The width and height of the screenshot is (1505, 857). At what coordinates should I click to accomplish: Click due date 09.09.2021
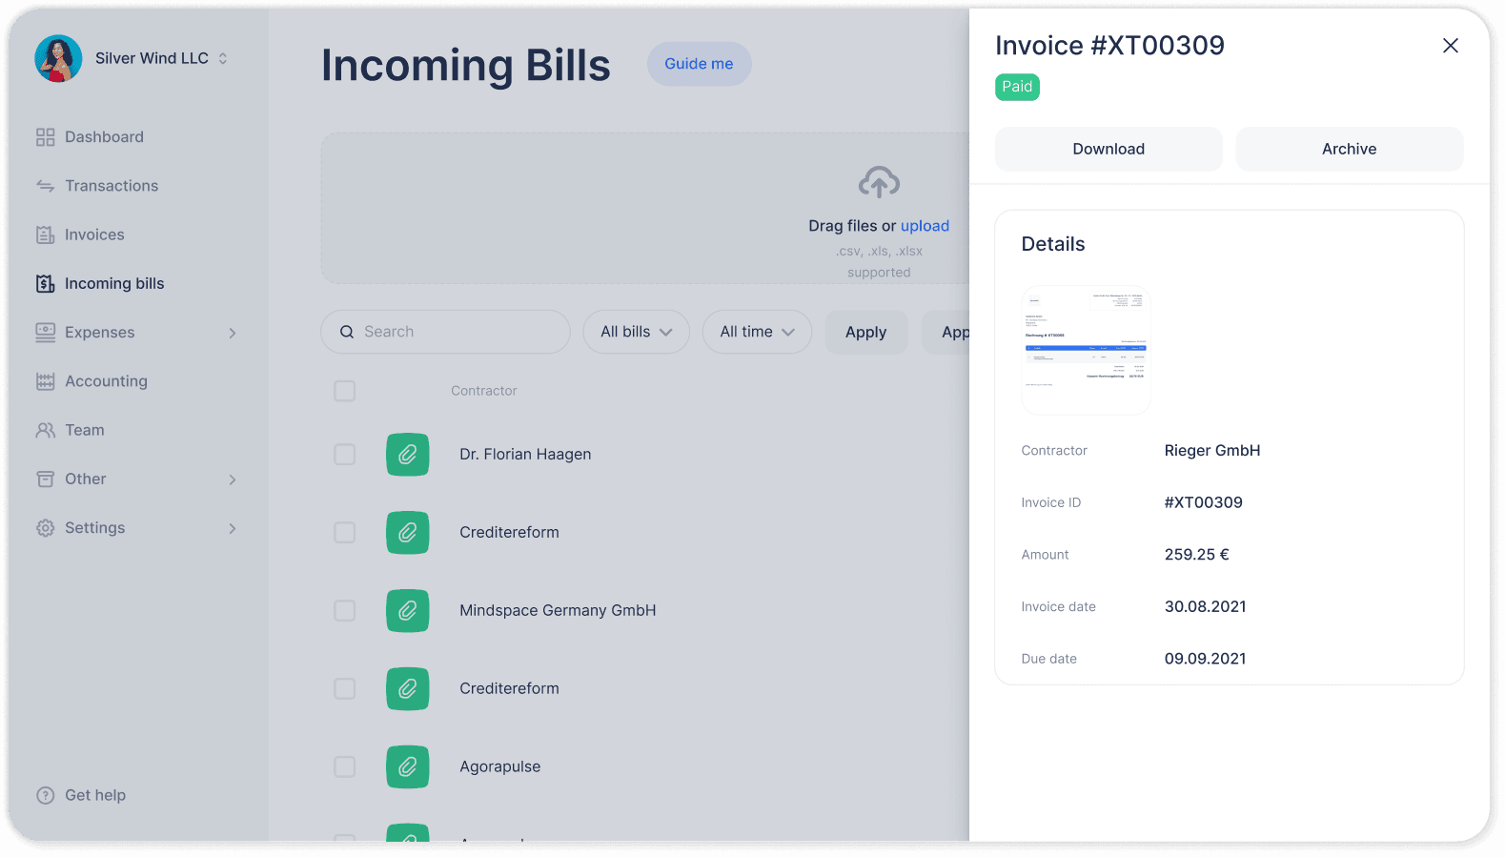click(1205, 659)
